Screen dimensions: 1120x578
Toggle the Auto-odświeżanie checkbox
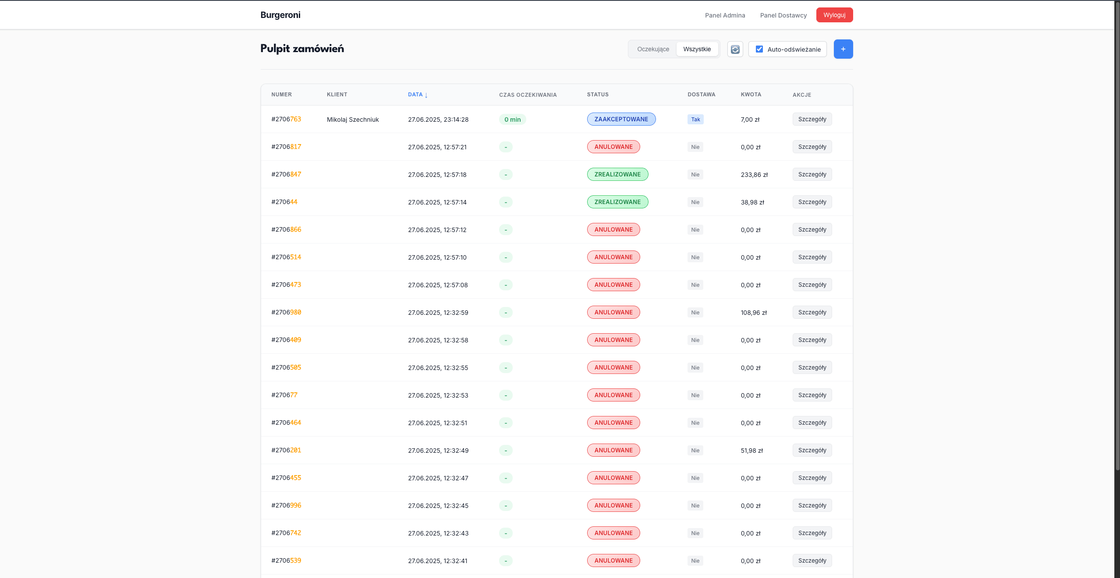(x=759, y=49)
